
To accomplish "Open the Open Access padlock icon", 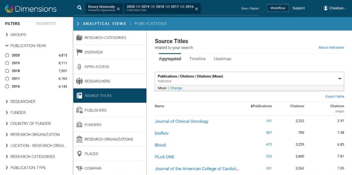I will (79, 67).
